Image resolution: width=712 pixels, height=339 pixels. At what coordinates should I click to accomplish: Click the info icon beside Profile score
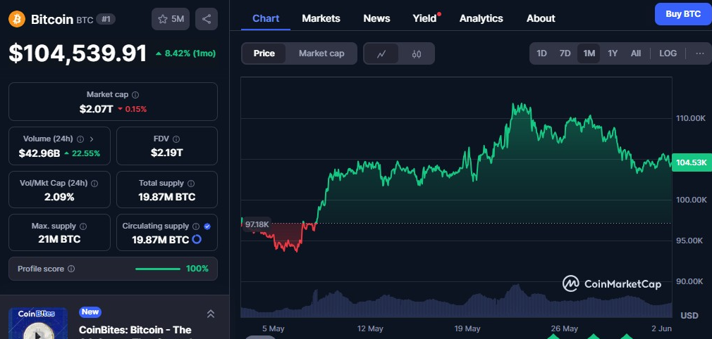click(x=71, y=269)
